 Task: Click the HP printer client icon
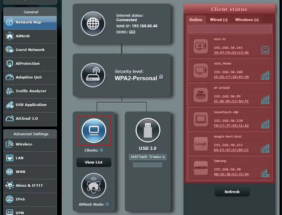[x=201, y=95]
